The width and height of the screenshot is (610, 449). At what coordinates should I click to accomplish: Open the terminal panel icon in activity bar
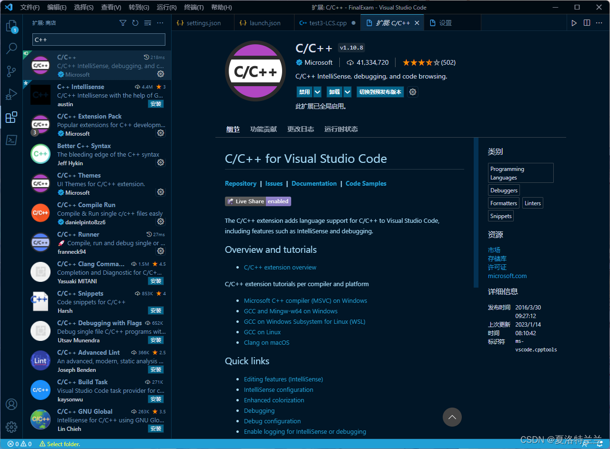pyautogui.click(x=11, y=140)
